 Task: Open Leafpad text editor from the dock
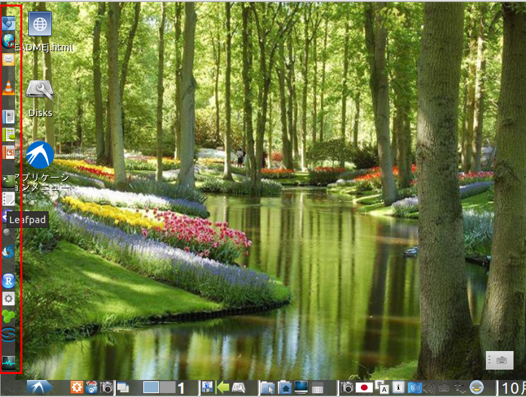tap(9, 198)
